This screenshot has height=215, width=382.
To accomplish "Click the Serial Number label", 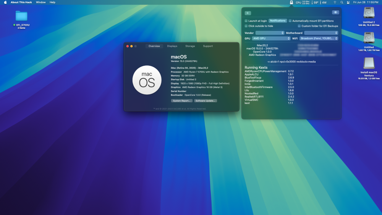I will point(178,91).
